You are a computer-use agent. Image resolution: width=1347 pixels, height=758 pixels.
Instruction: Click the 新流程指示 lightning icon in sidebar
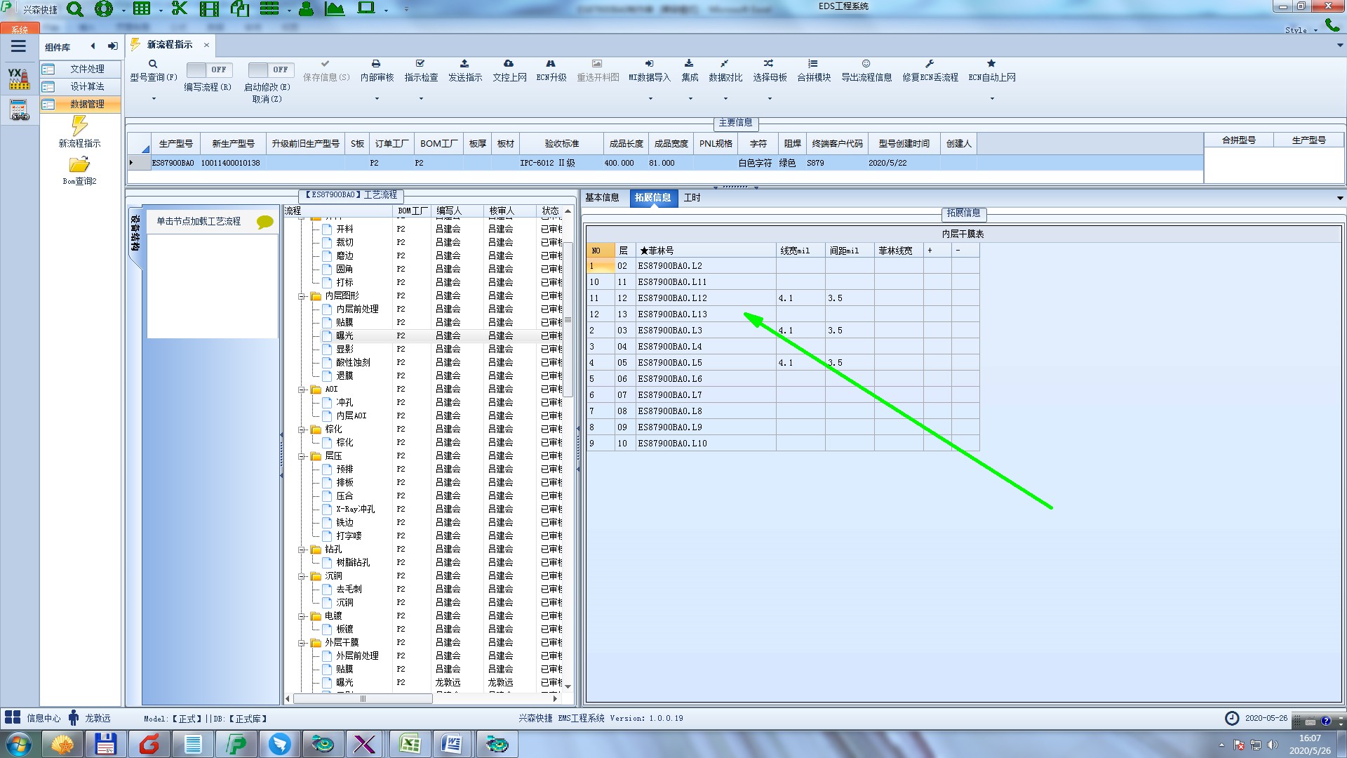point(79,126)
